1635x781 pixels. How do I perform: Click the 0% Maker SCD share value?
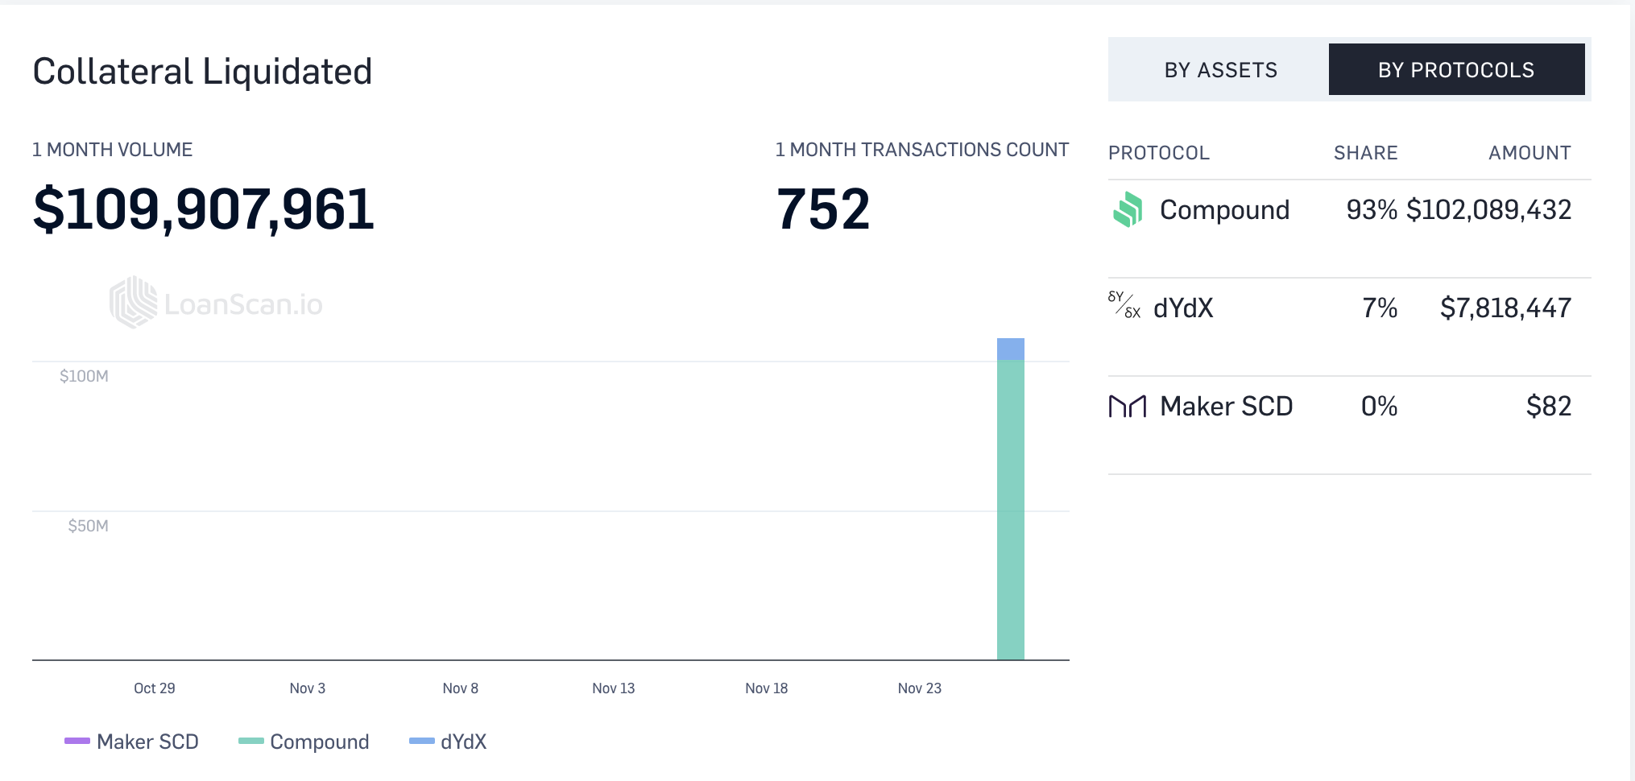pyautogui.click(x=1379, y=406)
